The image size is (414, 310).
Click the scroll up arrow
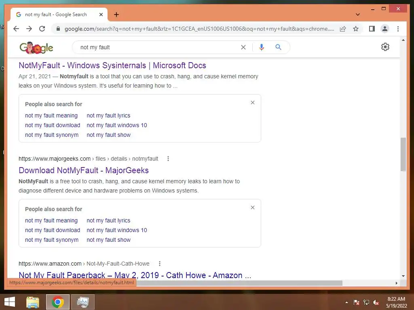tap(403, 40)
